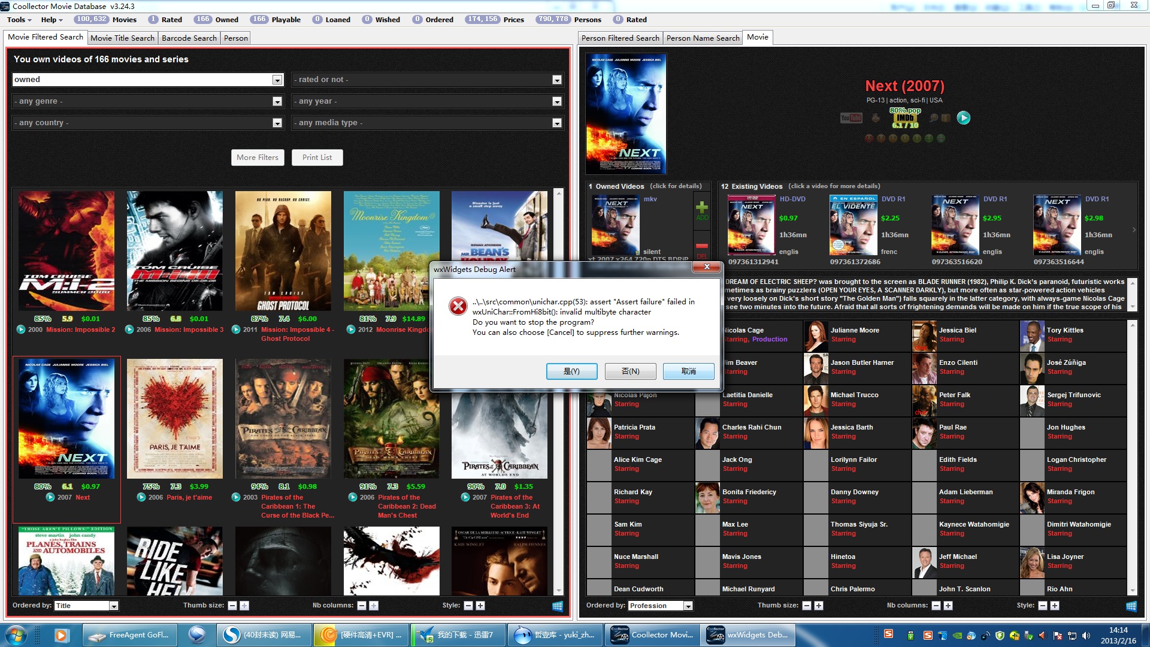Screen dimensions: 1150x647
Task: Click the More Filters button
Action: [258, 158]
